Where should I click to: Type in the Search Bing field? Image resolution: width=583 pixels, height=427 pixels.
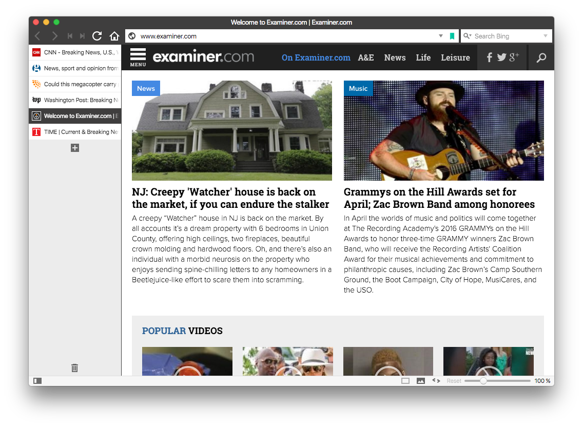[508, 36]
